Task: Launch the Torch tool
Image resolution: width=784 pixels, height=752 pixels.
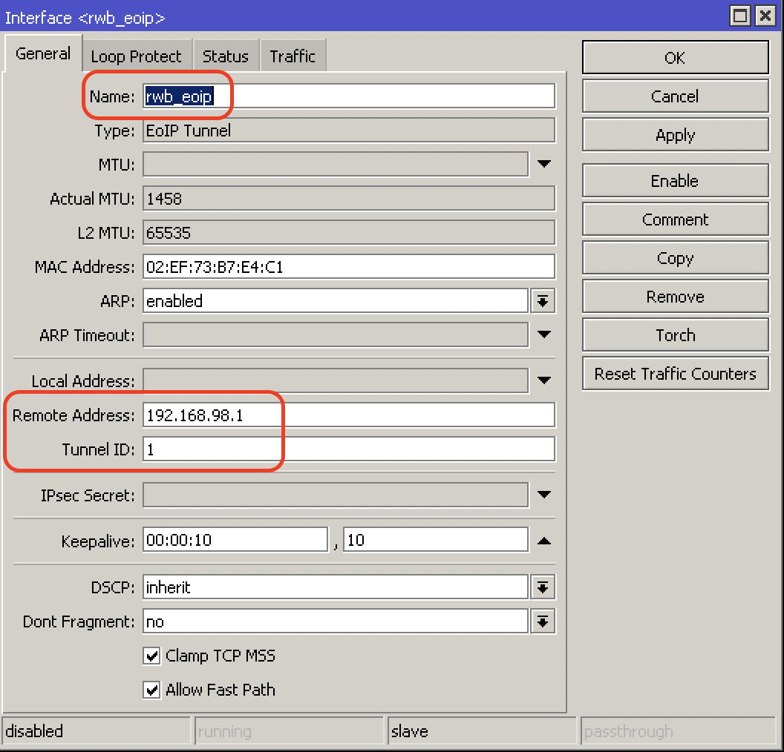Action: click(674, 334)
